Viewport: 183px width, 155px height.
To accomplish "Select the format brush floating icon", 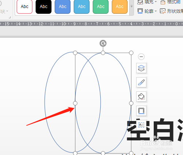I will click(141, 82).
